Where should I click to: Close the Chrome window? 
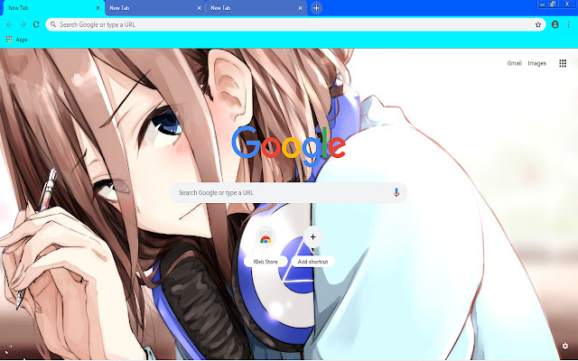tap(567, 4)
